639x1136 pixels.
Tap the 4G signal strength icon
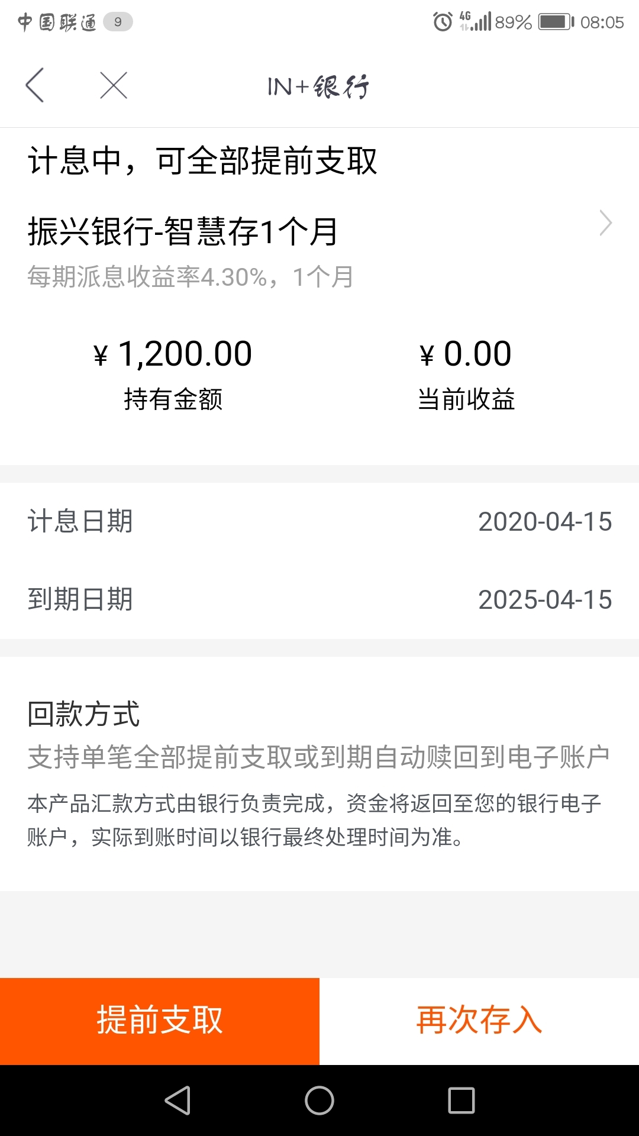(475, 21)
